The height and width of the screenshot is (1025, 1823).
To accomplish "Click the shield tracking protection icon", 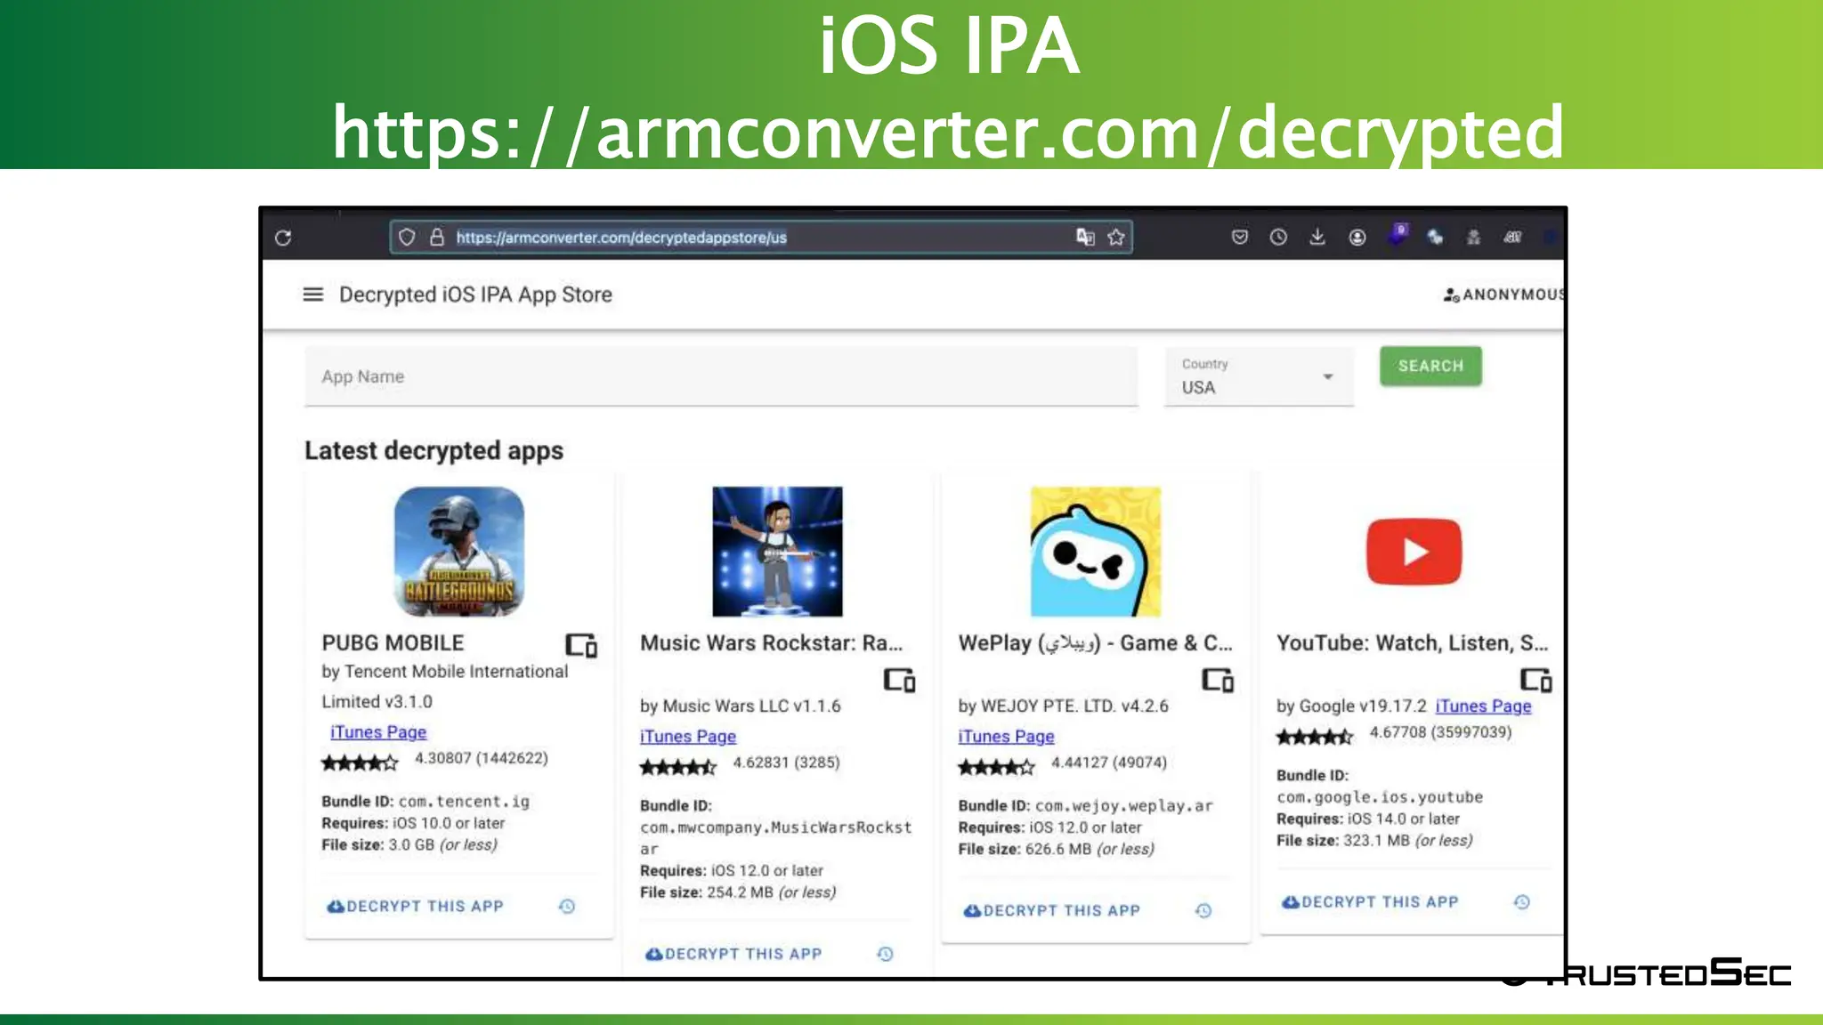I will [407, 238].
